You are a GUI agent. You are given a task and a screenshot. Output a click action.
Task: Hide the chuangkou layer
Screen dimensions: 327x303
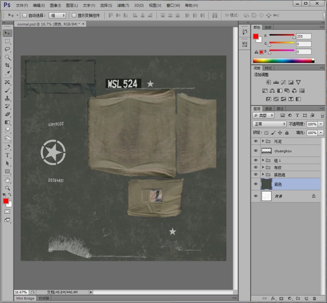[255, 151]
